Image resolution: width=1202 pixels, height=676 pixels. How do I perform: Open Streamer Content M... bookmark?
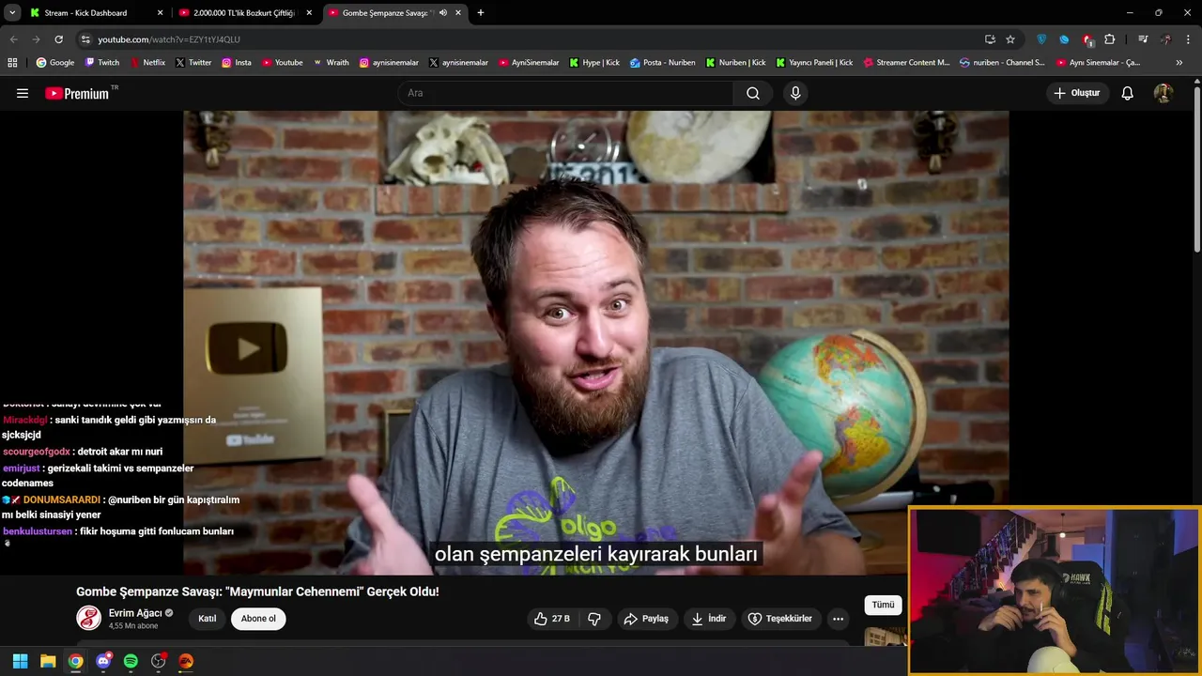(906, 63)
